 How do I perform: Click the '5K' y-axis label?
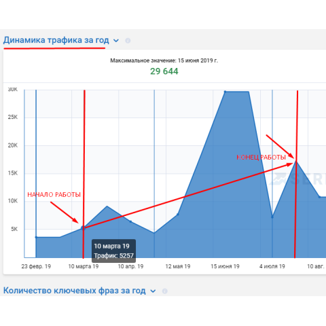pyautogui.click(x=14, y=229)
